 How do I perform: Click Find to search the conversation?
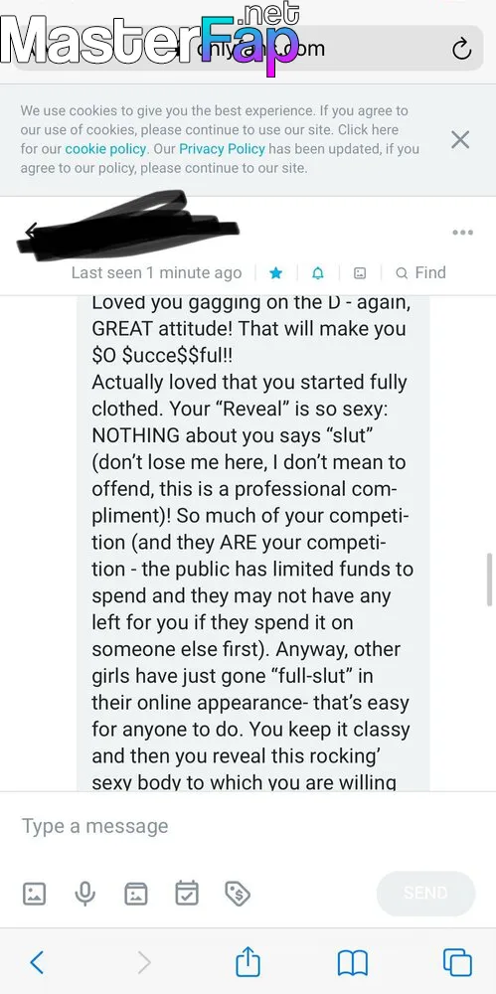[420, 272]
